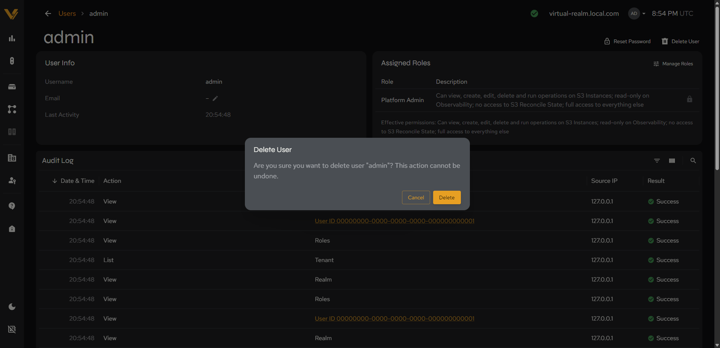Open the building tenants sidebar icon
Screen dimensions: 720x348
pos(12,158)
